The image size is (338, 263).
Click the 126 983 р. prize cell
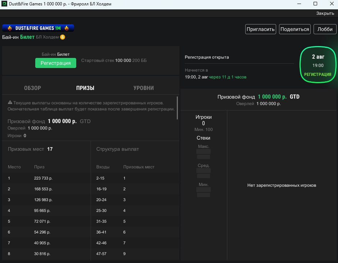click(x=43, y=200)
